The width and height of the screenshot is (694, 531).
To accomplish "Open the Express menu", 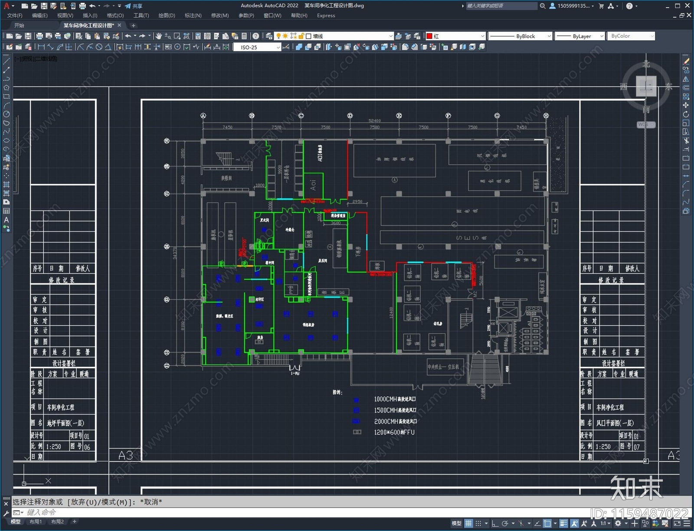I will click(x=326, y=16).
